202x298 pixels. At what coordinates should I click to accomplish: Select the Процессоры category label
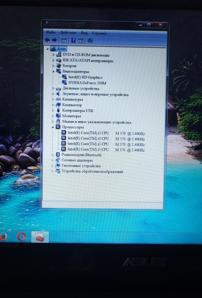point(73,127)
